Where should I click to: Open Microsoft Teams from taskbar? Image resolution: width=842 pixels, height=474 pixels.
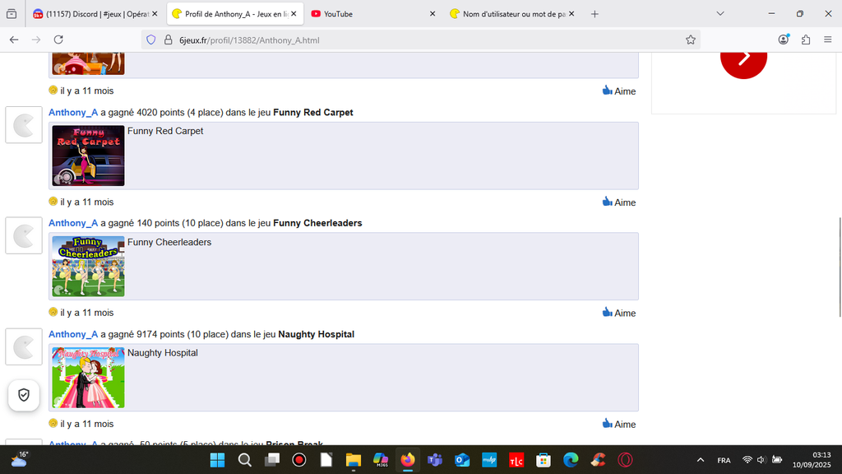coord(435,460)
